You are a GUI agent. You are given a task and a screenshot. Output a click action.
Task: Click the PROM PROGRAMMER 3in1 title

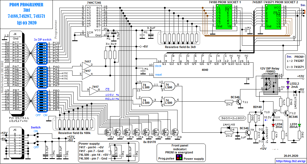point(26,7)
